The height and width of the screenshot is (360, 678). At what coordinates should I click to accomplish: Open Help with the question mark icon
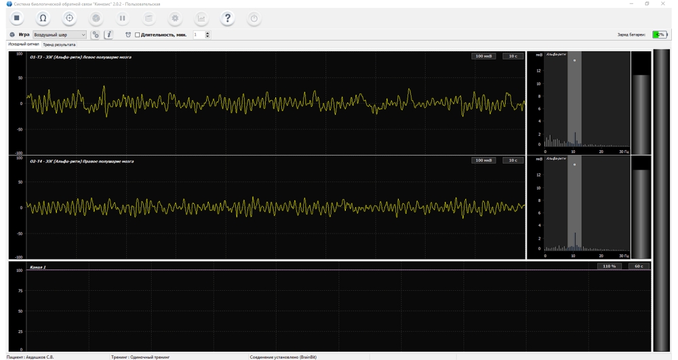point(227,18)
